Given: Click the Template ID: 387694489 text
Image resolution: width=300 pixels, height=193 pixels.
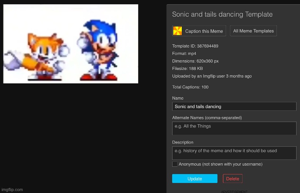Looking at the screenshot, I should [x=195, y=46].
